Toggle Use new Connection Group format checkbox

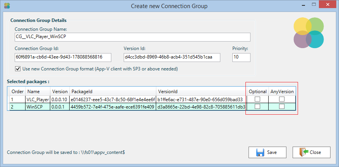click(x=17, y=69)
